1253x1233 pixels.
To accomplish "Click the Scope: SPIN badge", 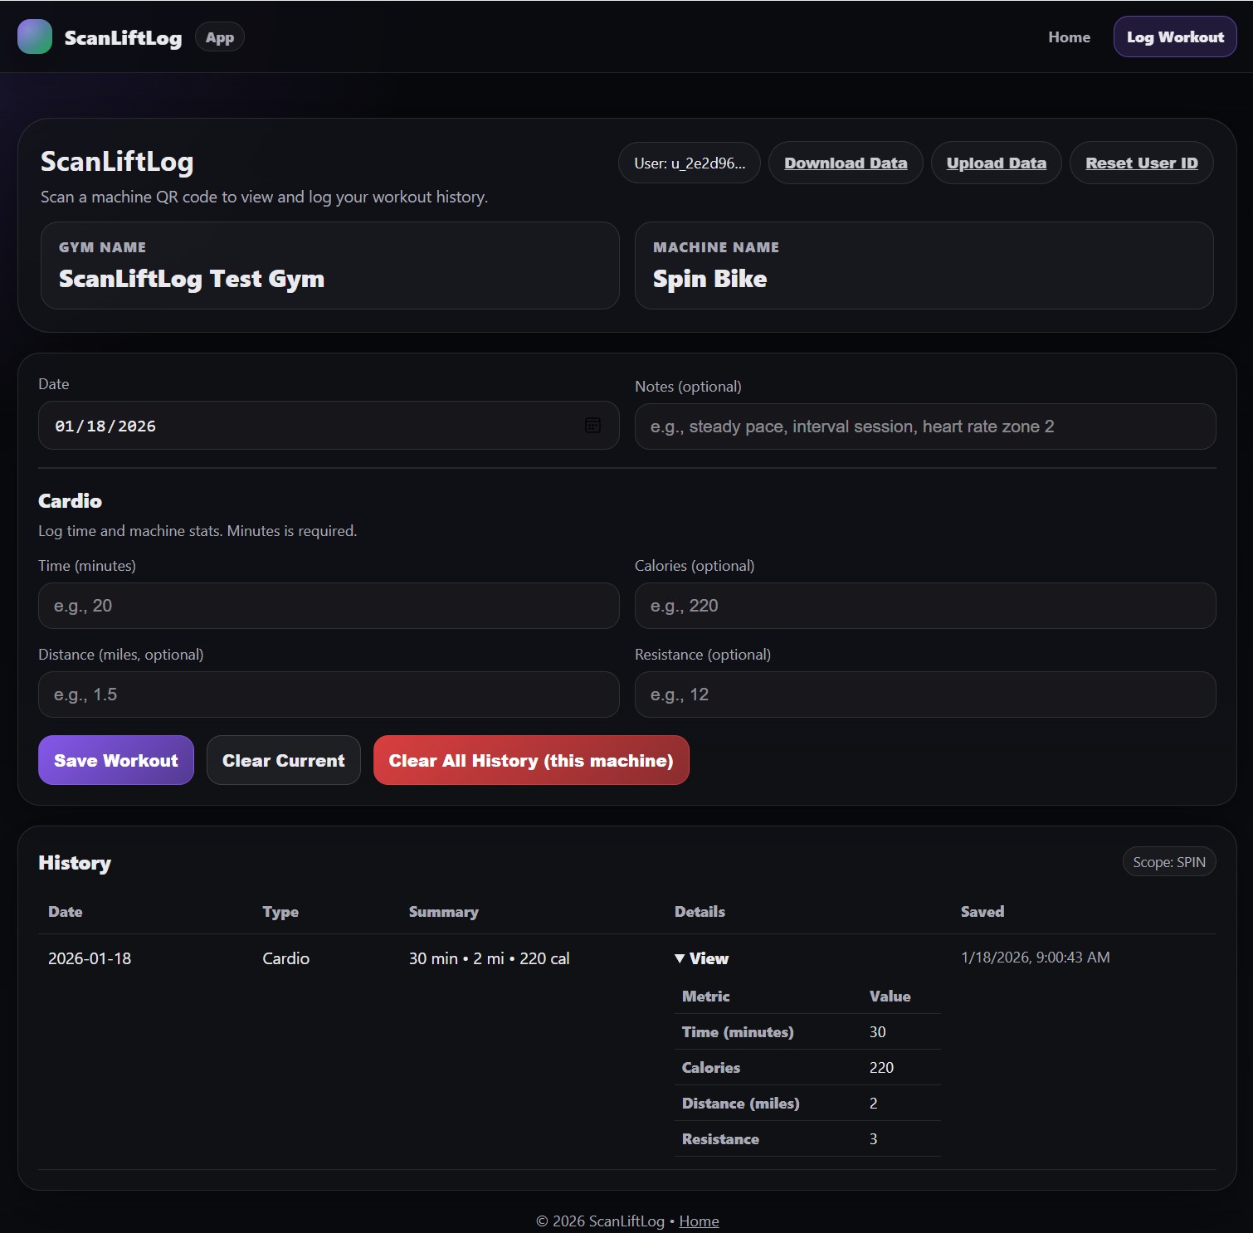I will pyautogui.click(x=1168, y=861).
